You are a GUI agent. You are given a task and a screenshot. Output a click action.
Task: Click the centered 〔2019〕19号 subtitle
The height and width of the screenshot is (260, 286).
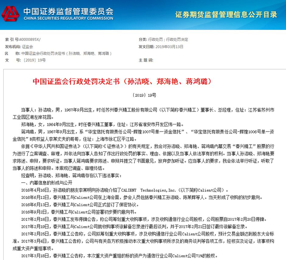(x=144, y=95)
